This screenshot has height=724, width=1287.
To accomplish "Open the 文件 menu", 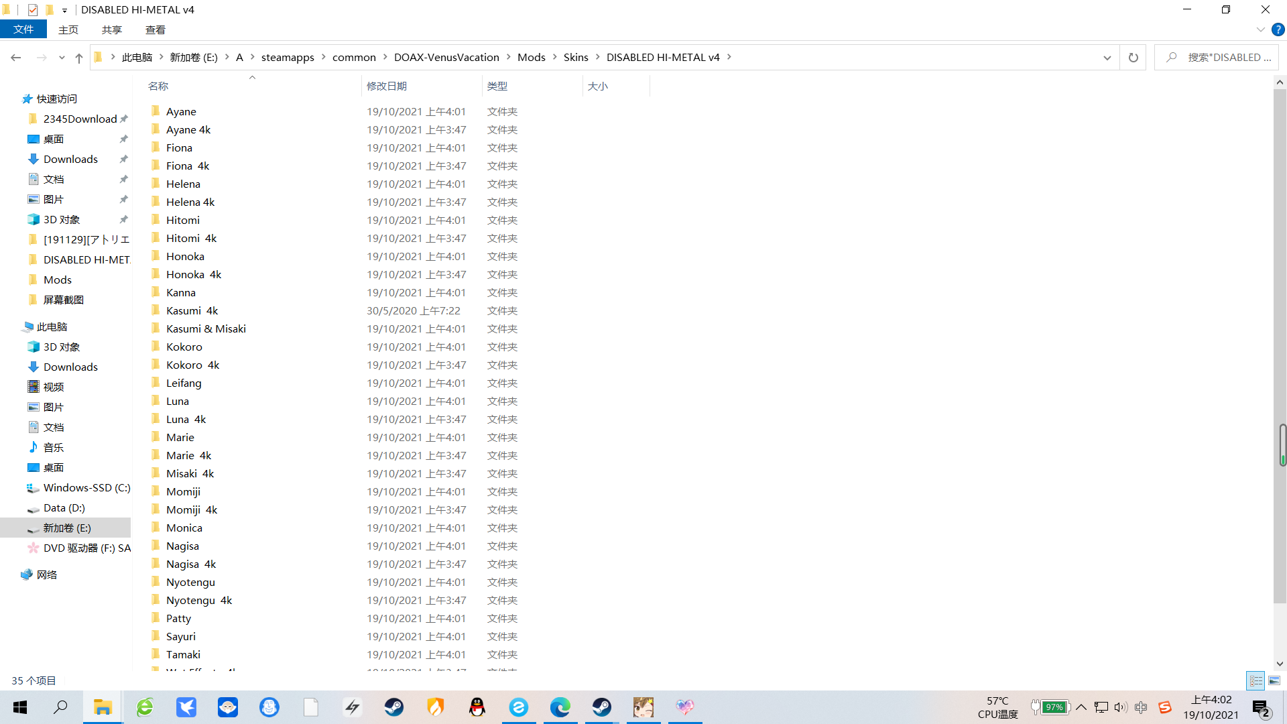I will point(23,29).
